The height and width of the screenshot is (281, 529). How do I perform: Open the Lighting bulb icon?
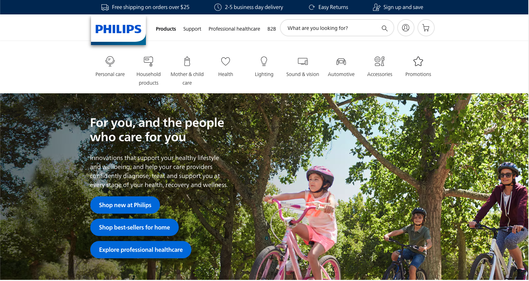coord(264,61)
